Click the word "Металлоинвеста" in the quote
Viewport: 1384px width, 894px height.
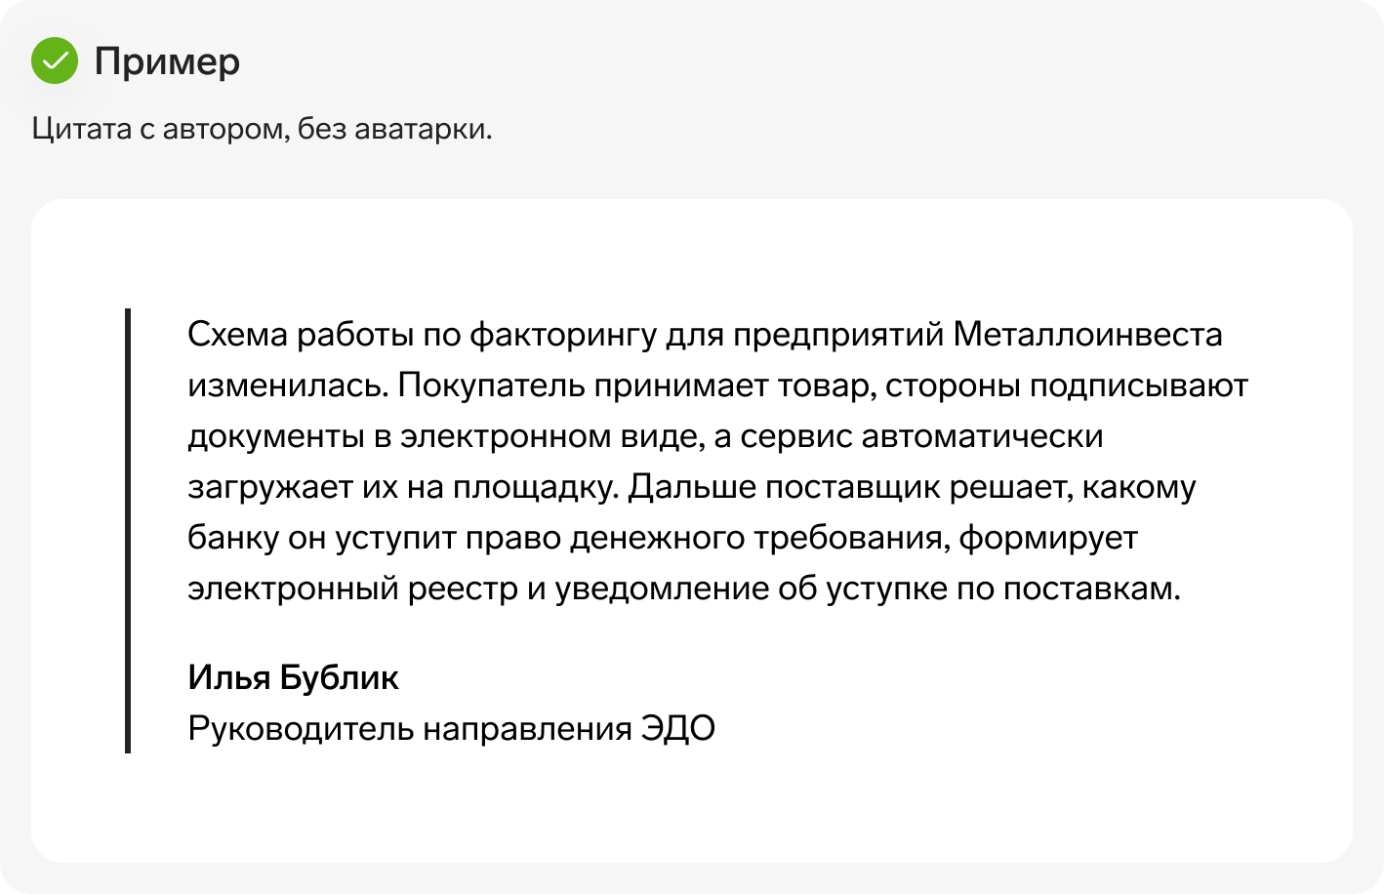tap(1087, 334)
